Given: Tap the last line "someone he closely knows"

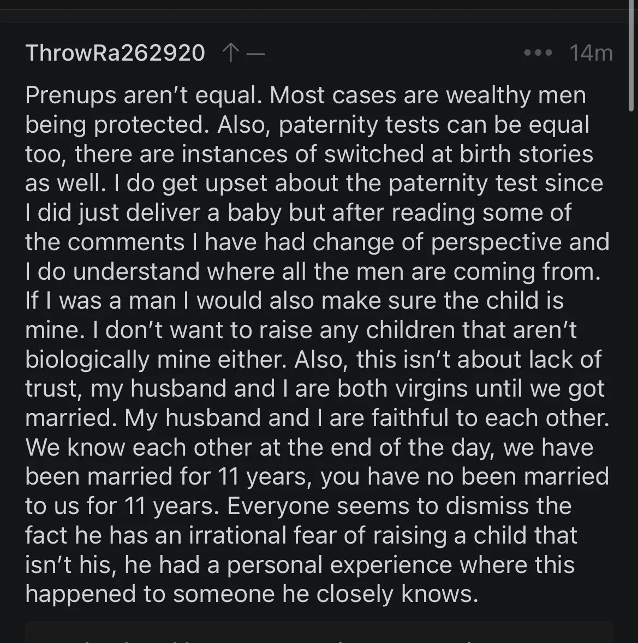Looking at the screenshot, I should pyautogui.click(x=325, y=594).
